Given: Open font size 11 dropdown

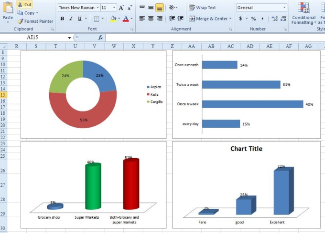Looking at the screenshot, I should 114,8.
